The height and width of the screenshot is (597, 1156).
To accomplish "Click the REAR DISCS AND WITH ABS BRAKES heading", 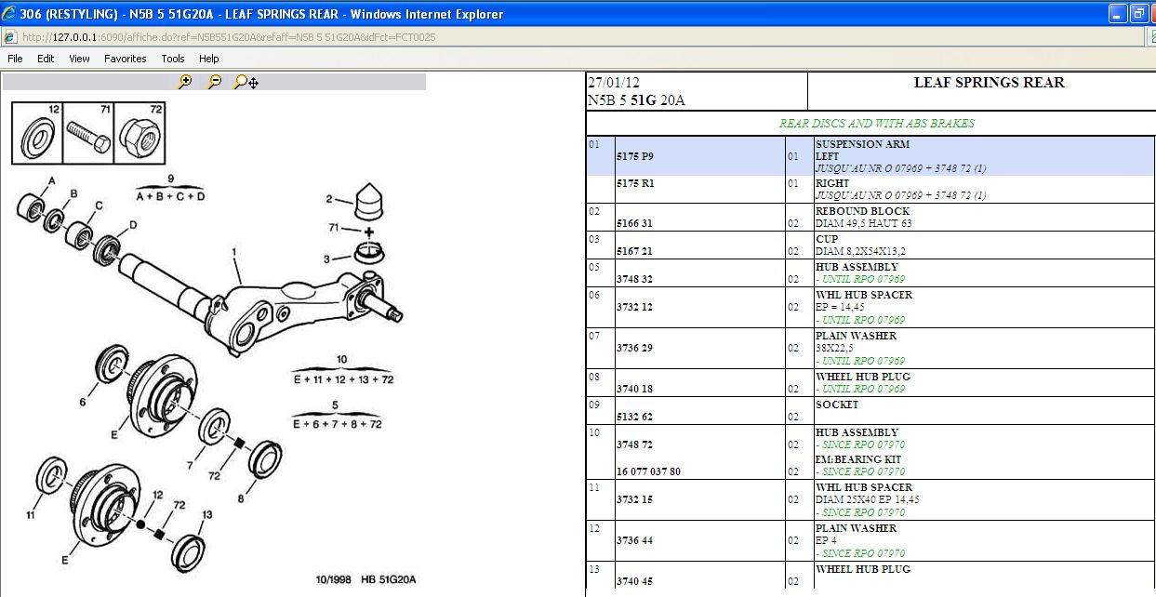I will pos(876,124).
